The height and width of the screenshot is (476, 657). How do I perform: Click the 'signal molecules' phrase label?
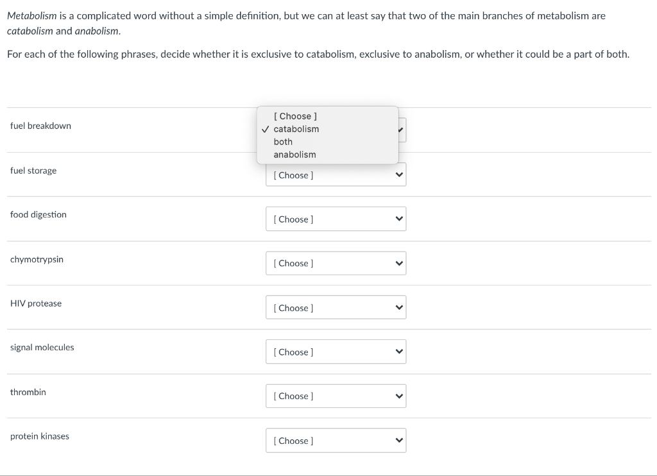pyautogui.click(x=42, y=348)
